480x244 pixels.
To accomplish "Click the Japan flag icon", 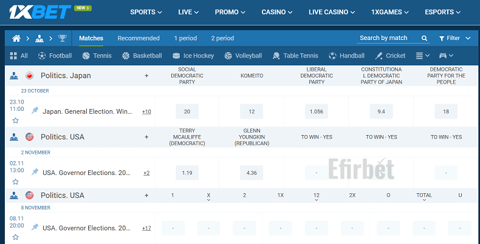I will tap(29, 76).
